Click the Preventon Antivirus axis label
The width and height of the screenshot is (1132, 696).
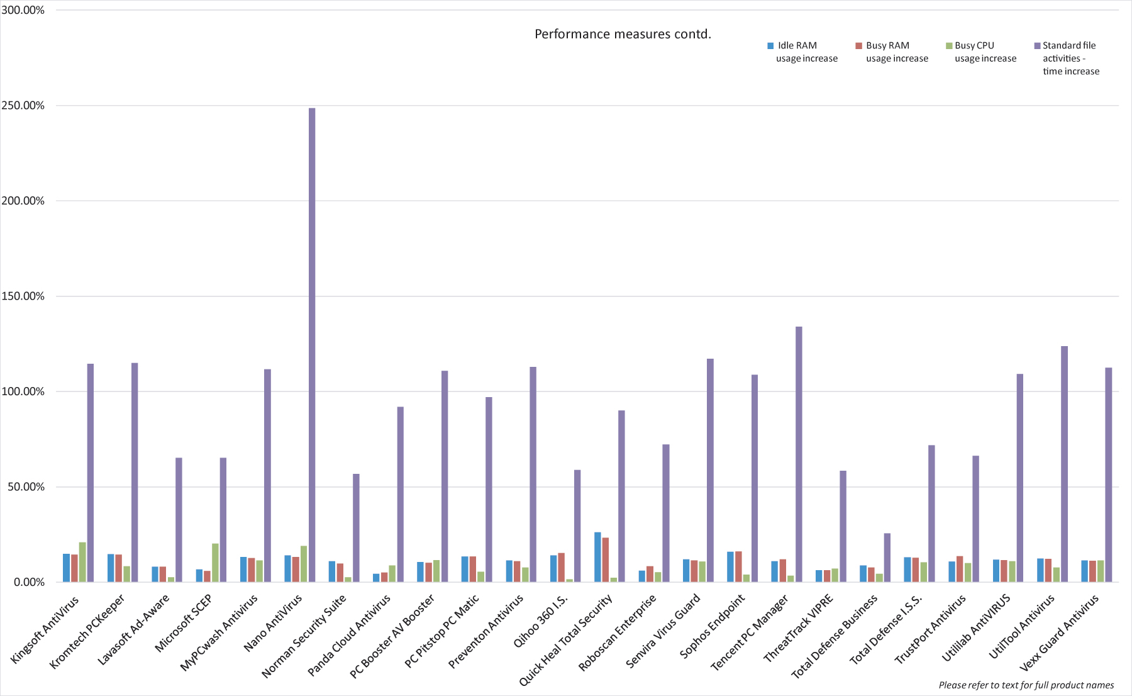click(x=486, y=631)
